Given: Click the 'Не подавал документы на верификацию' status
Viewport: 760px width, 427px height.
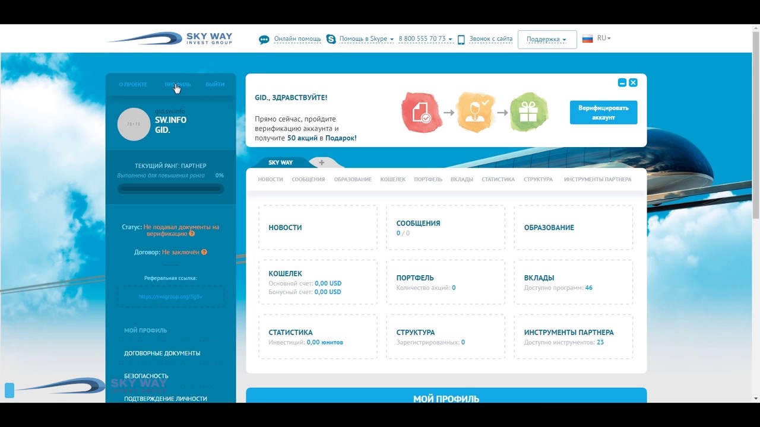Looking at the screenshot, I should tap(181, 231).
